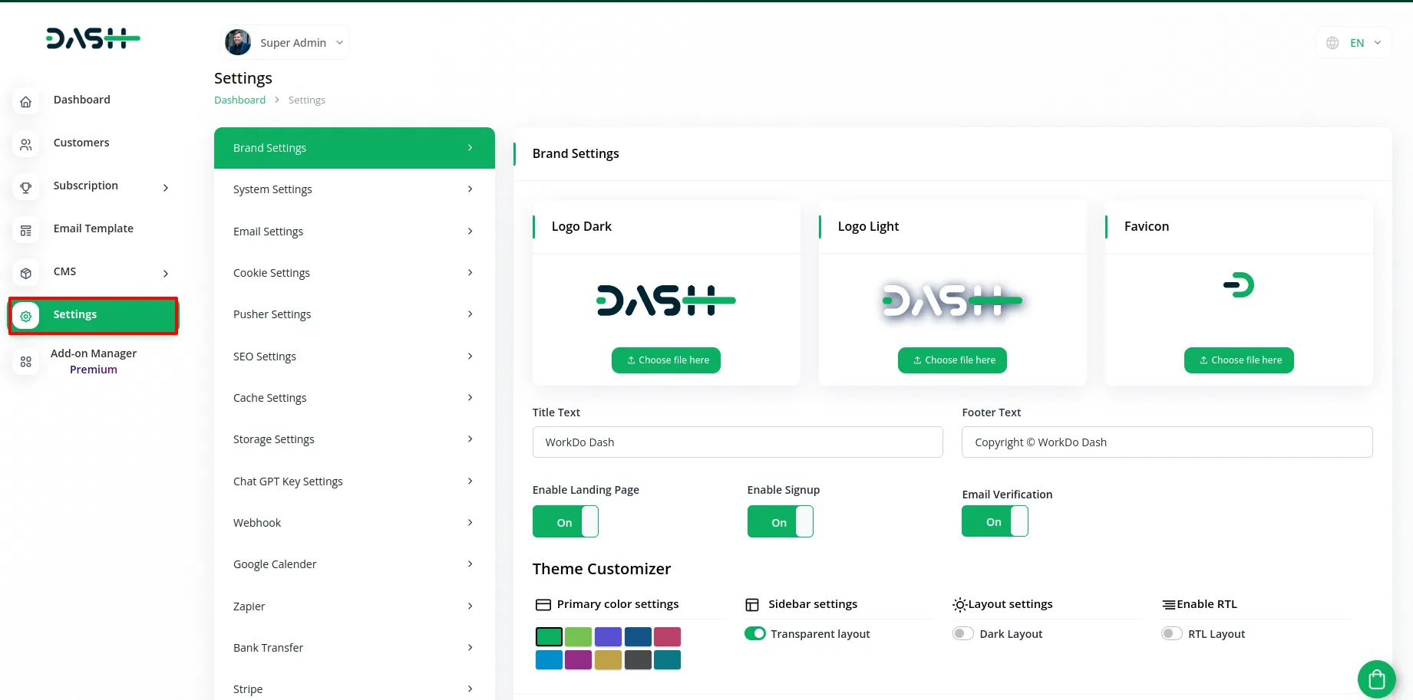Click the Primary color settings card icon
This screenshot has width=1413, height=700.
pos(543,605)
